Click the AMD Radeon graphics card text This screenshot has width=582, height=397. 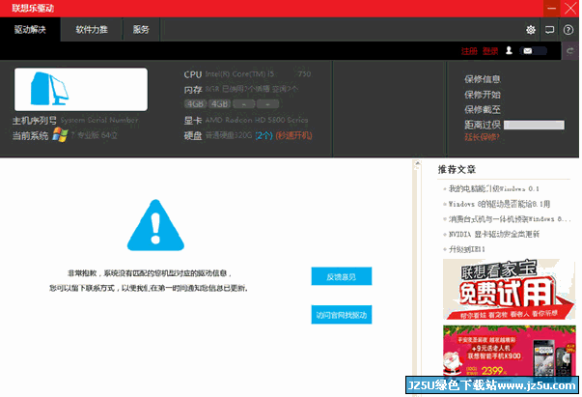click(x=257, y=120)
